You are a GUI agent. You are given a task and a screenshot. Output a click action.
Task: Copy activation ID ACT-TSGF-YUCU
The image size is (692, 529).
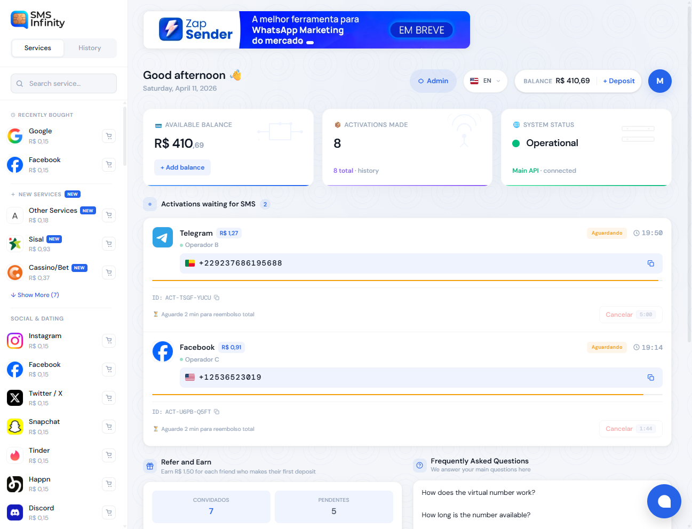217,298
